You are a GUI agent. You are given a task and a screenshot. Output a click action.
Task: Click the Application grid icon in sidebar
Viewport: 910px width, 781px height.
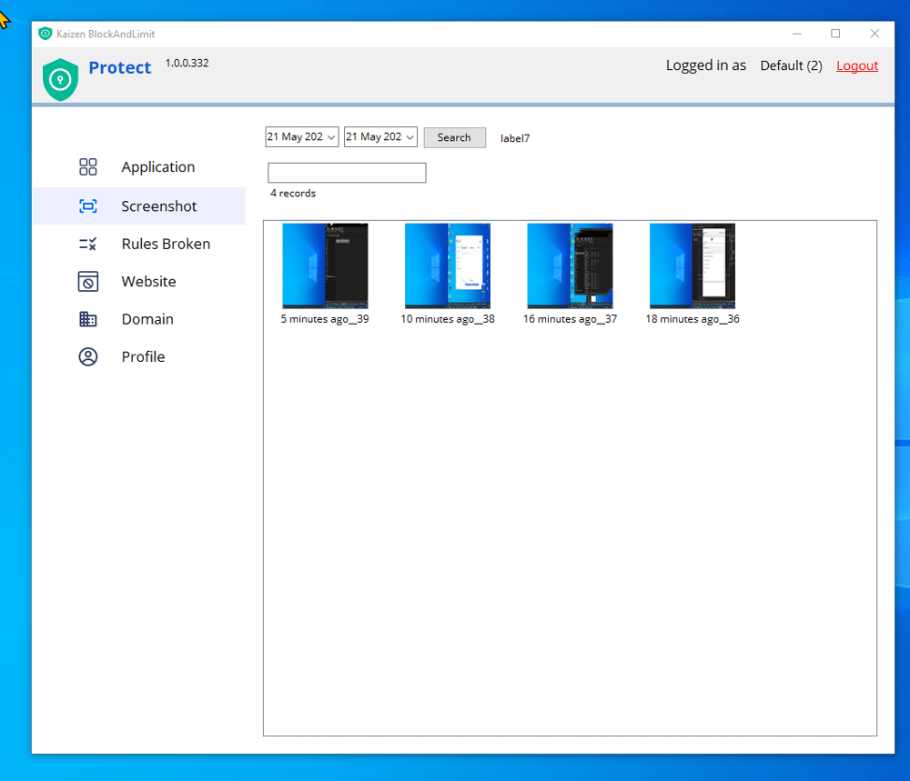tap(88, 167)
